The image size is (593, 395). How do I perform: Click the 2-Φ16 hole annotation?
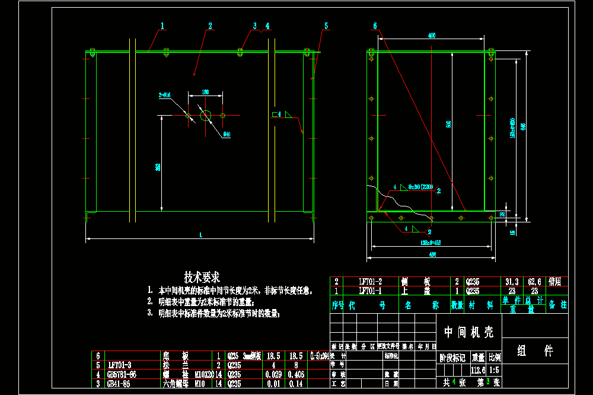[164, 95]
